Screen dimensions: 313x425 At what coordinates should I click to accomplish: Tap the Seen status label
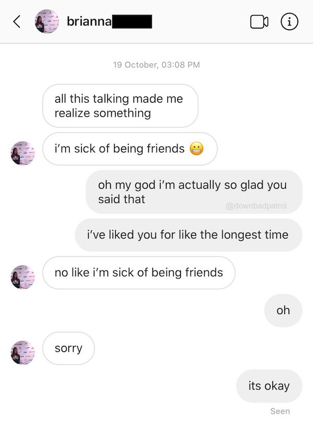coord(280,411)
